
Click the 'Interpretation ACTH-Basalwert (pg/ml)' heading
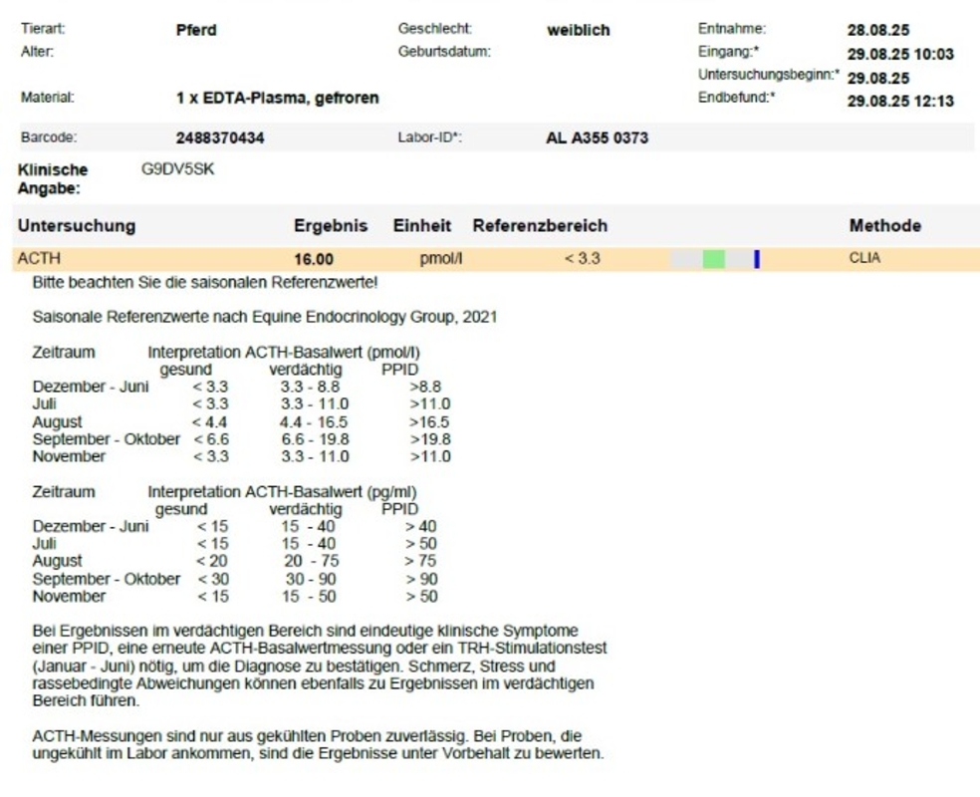282,492
